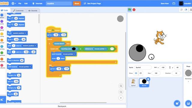Open 'go to random position' palette dropdown

(19, 33)
